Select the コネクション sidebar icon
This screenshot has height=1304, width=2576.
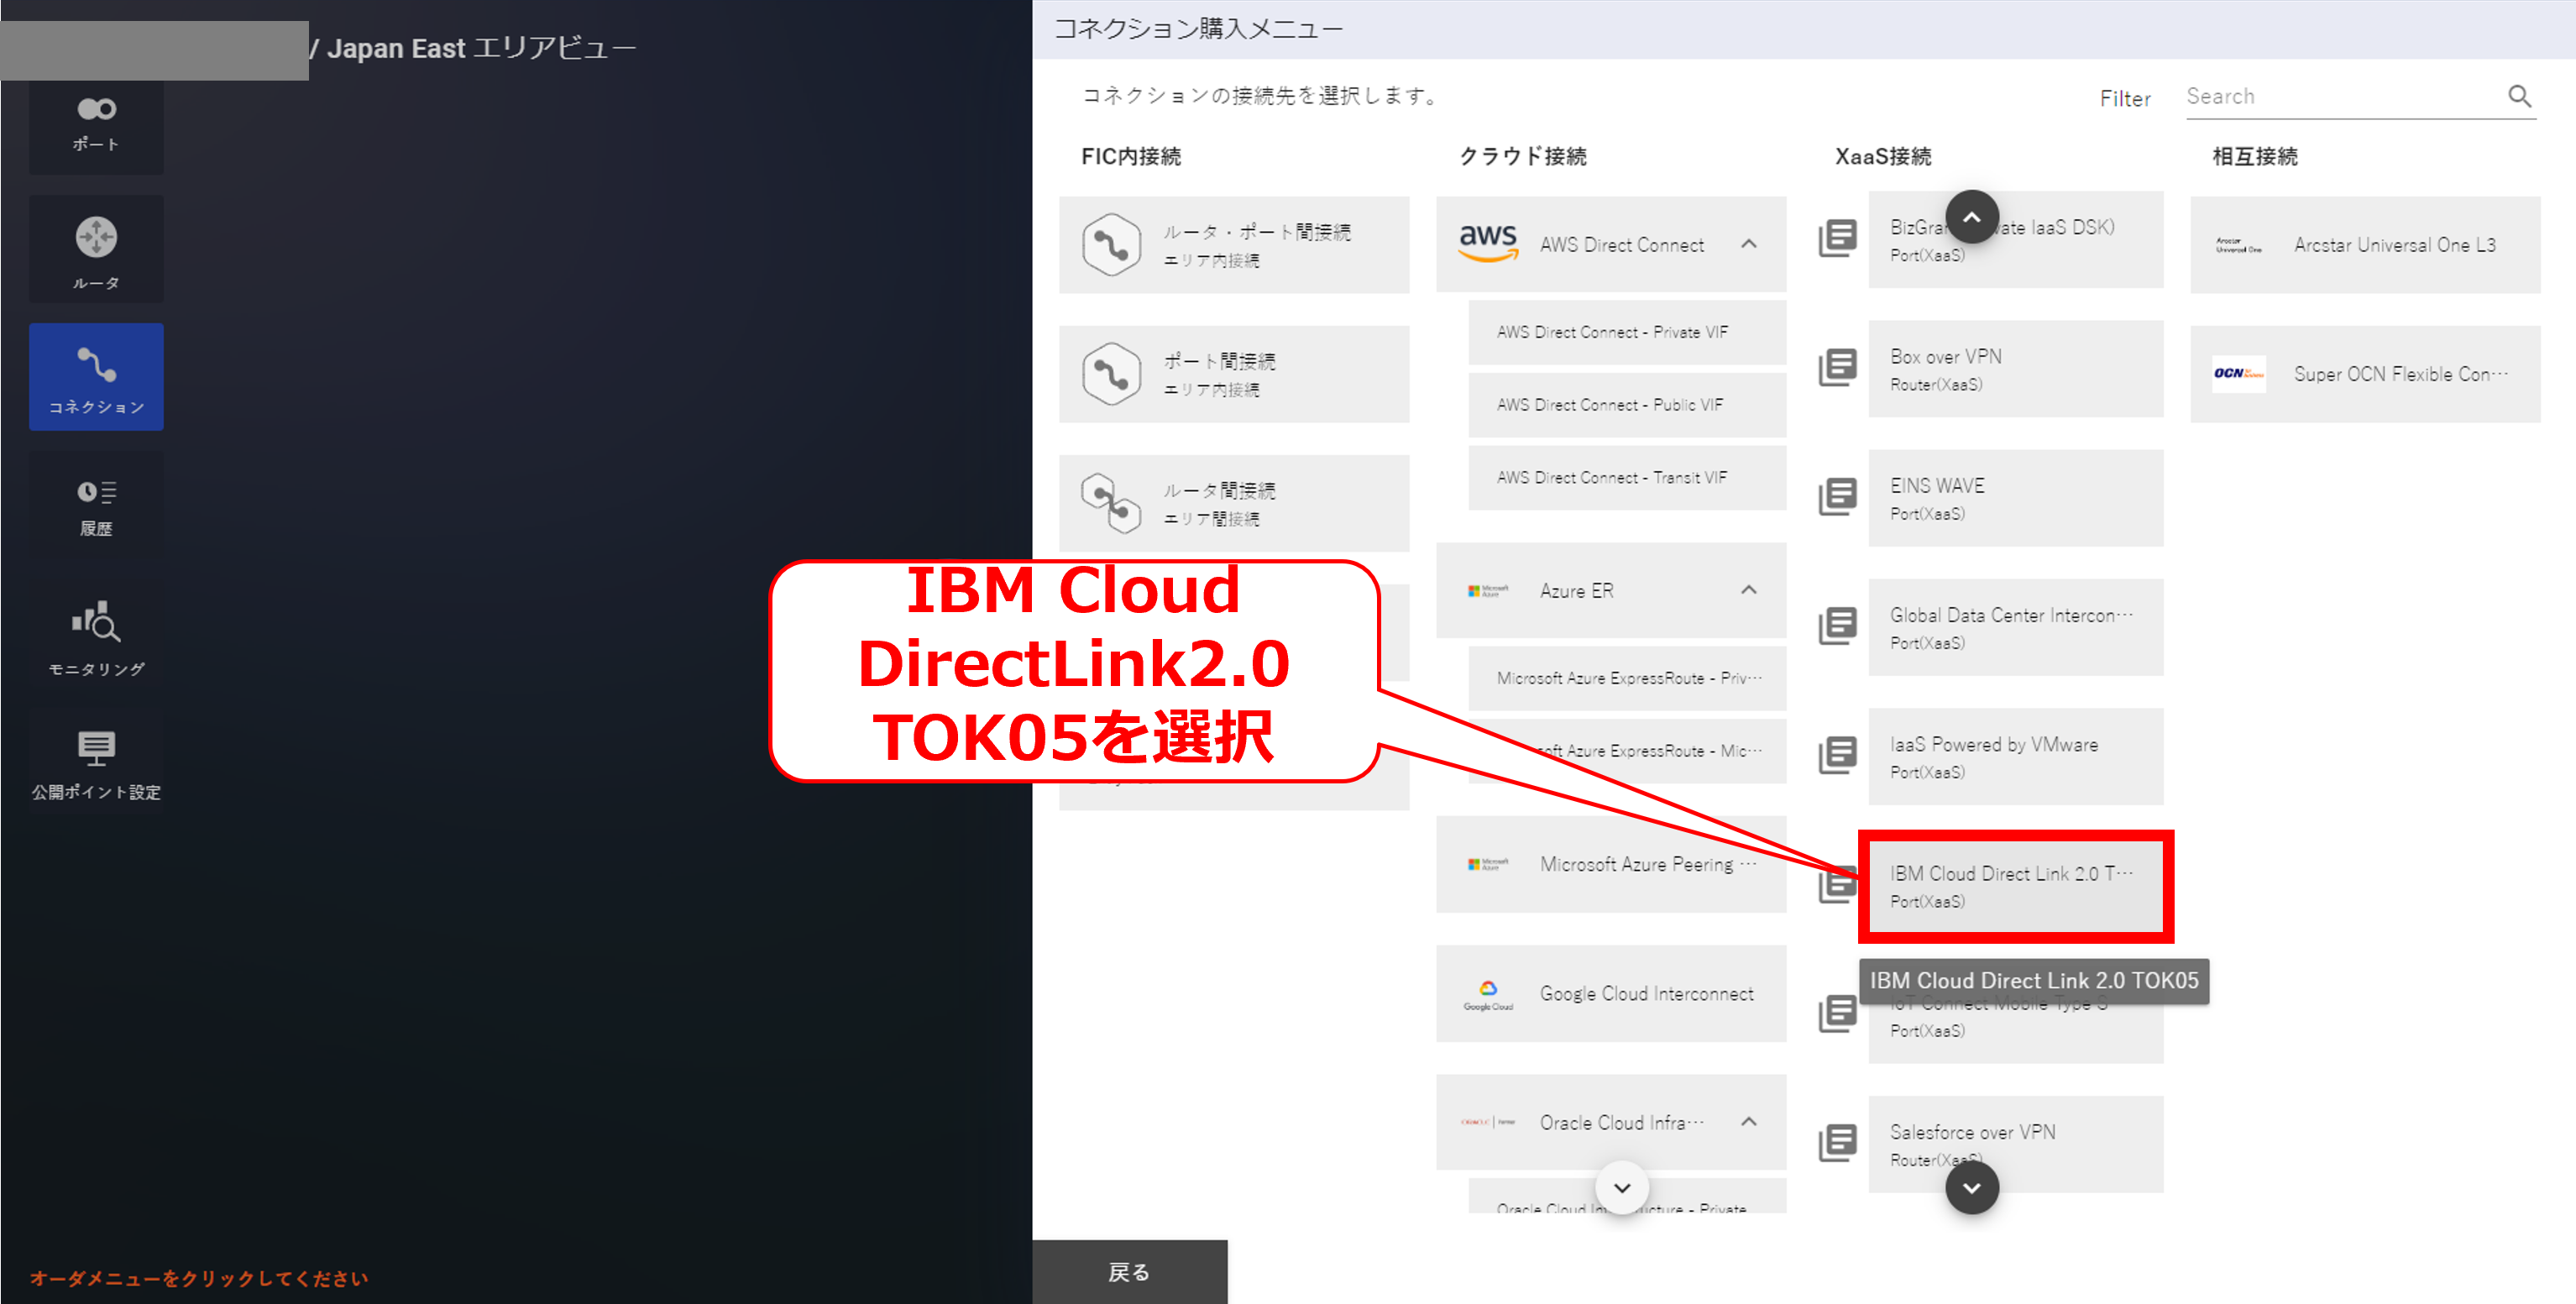(x=96, y=378)
